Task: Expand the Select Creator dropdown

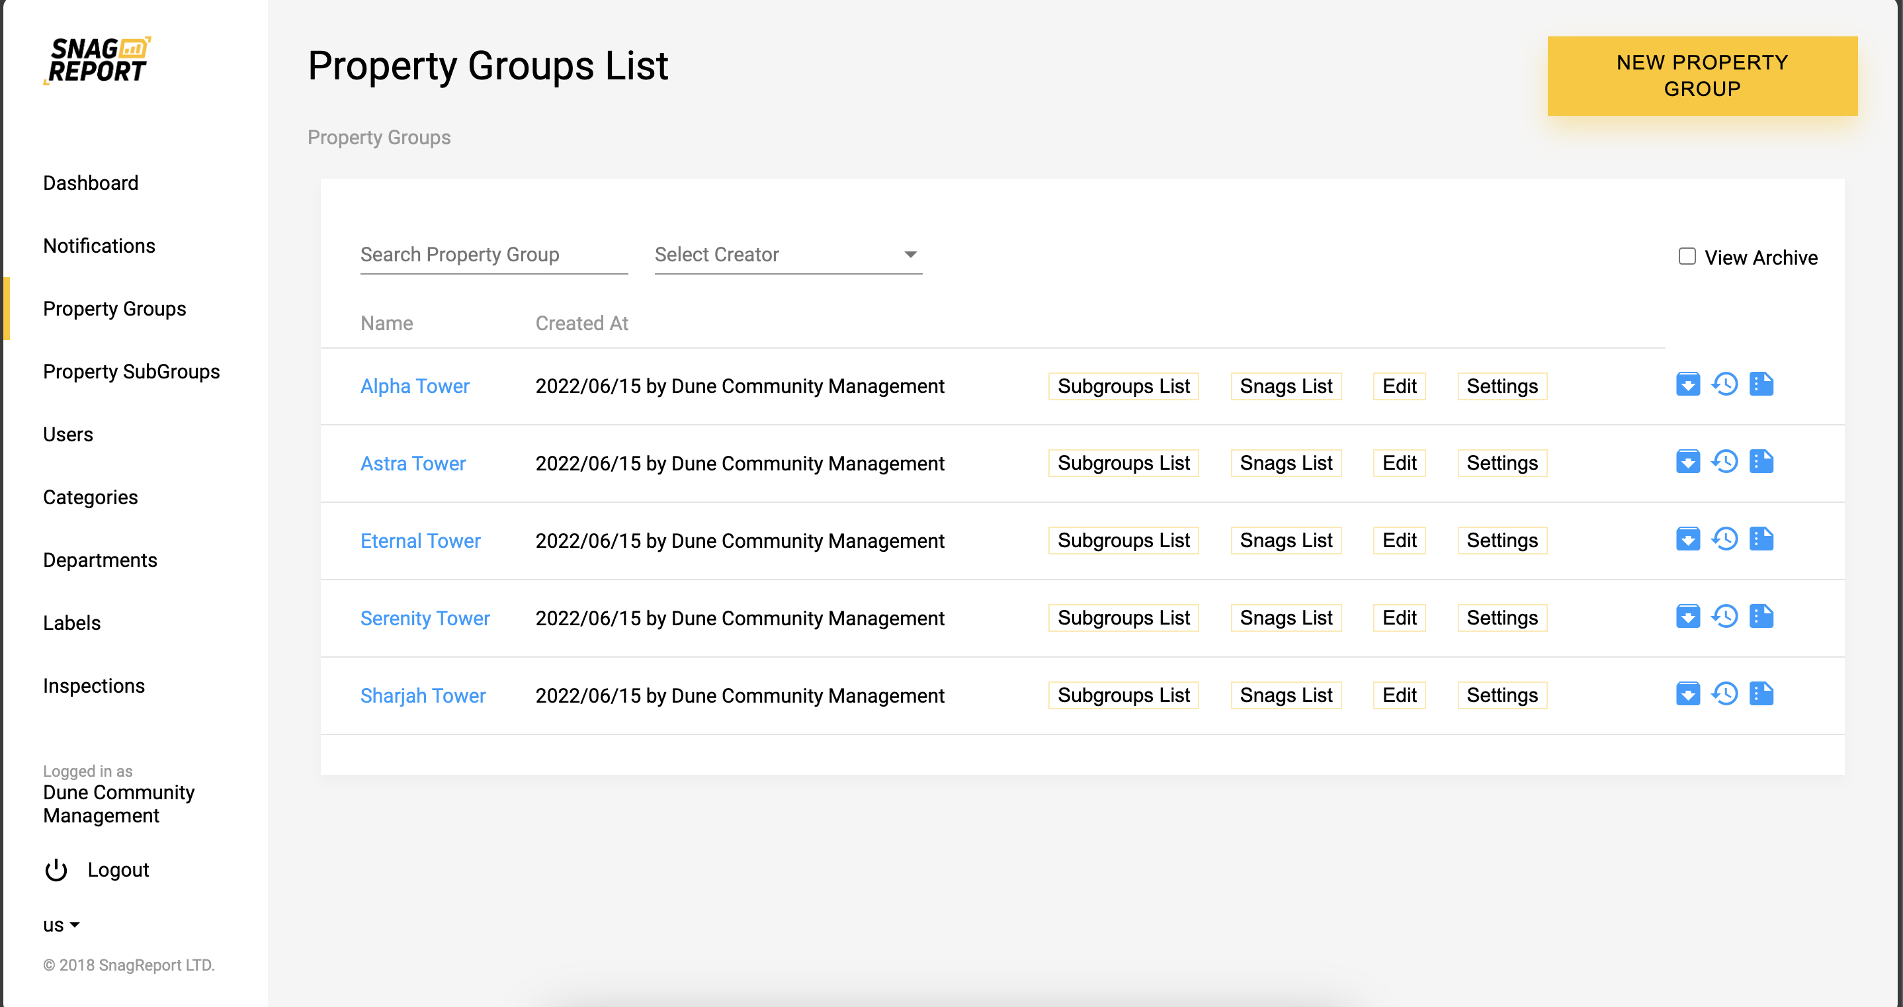Action: (788, 255)
